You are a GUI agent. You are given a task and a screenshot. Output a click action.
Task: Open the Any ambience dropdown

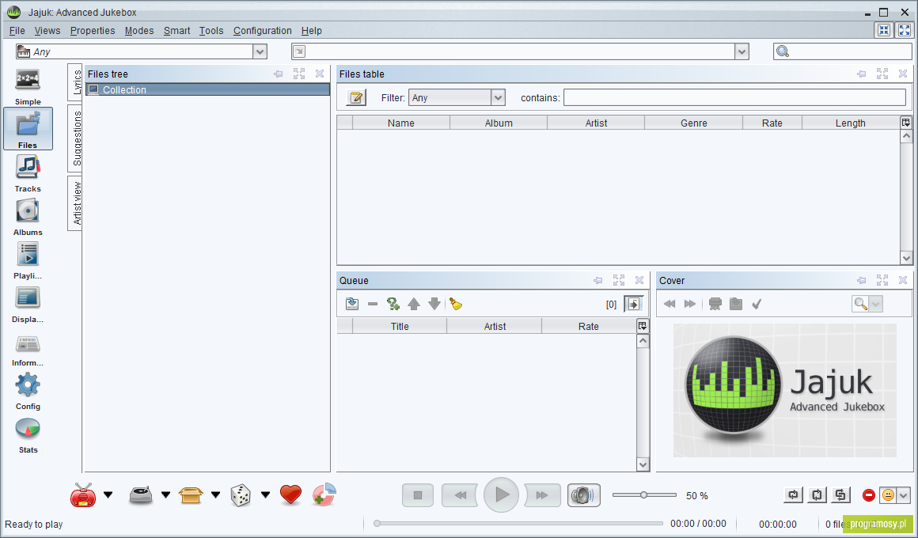pyautogui.click(x=260, y=51)
